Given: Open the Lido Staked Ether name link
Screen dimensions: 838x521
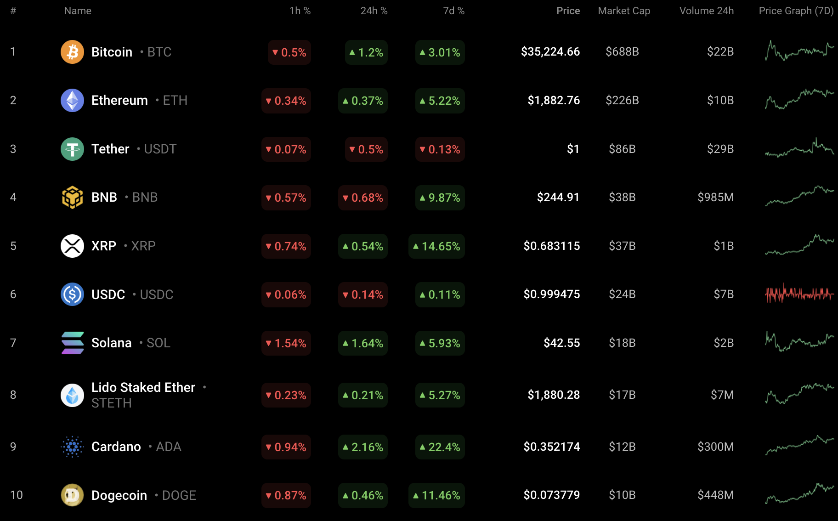Looking at the screenshot, I should (143, 388).
